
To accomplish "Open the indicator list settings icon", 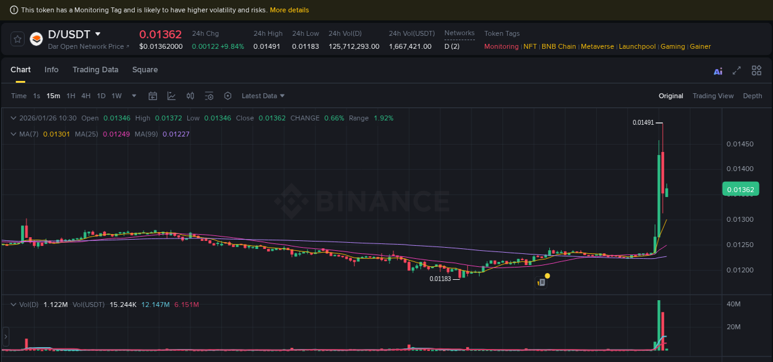I will pos(209,96).
